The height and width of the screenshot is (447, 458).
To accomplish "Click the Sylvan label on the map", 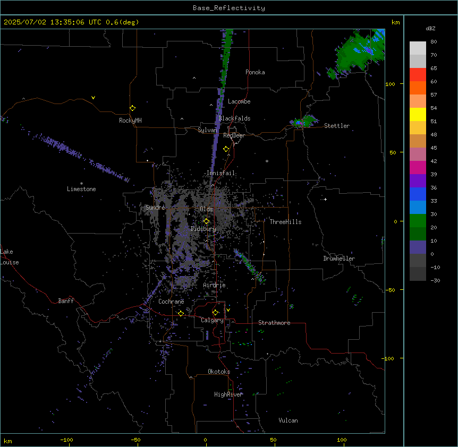I will [x=207, y=130].
